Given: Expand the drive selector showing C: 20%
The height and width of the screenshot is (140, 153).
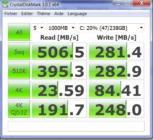Looking at the screenshot, I should tap(111, 28).
